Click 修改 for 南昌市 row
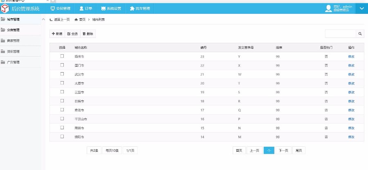The width and height of the screenshot is (368, 170). [x=351, y=128]
